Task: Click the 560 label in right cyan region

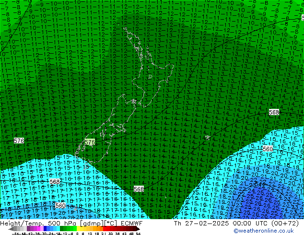Action: pyautogui.click(x=268, y=149)
